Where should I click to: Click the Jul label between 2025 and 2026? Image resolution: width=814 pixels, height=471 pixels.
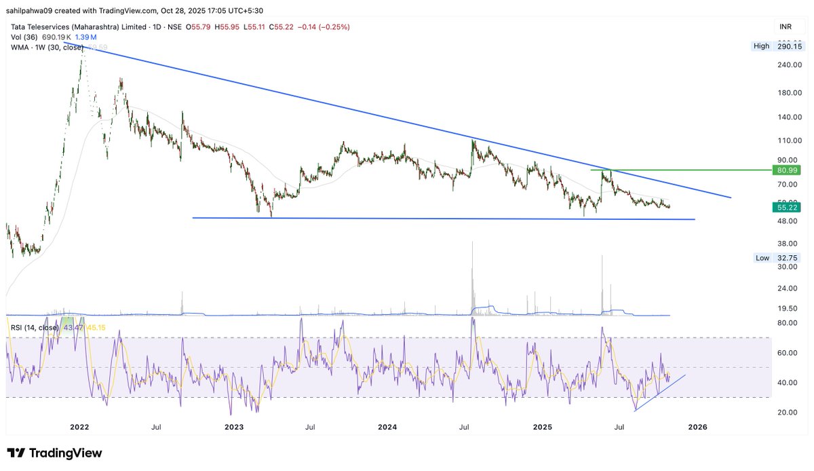pos(619,427)
